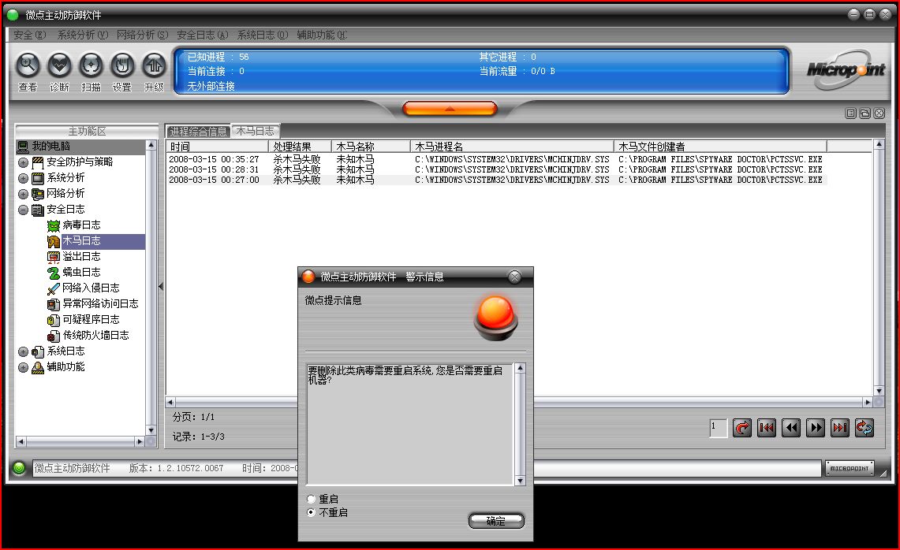Switch to 木马日志 tab
Screen dimensions: 900x550
click(256, 132)
